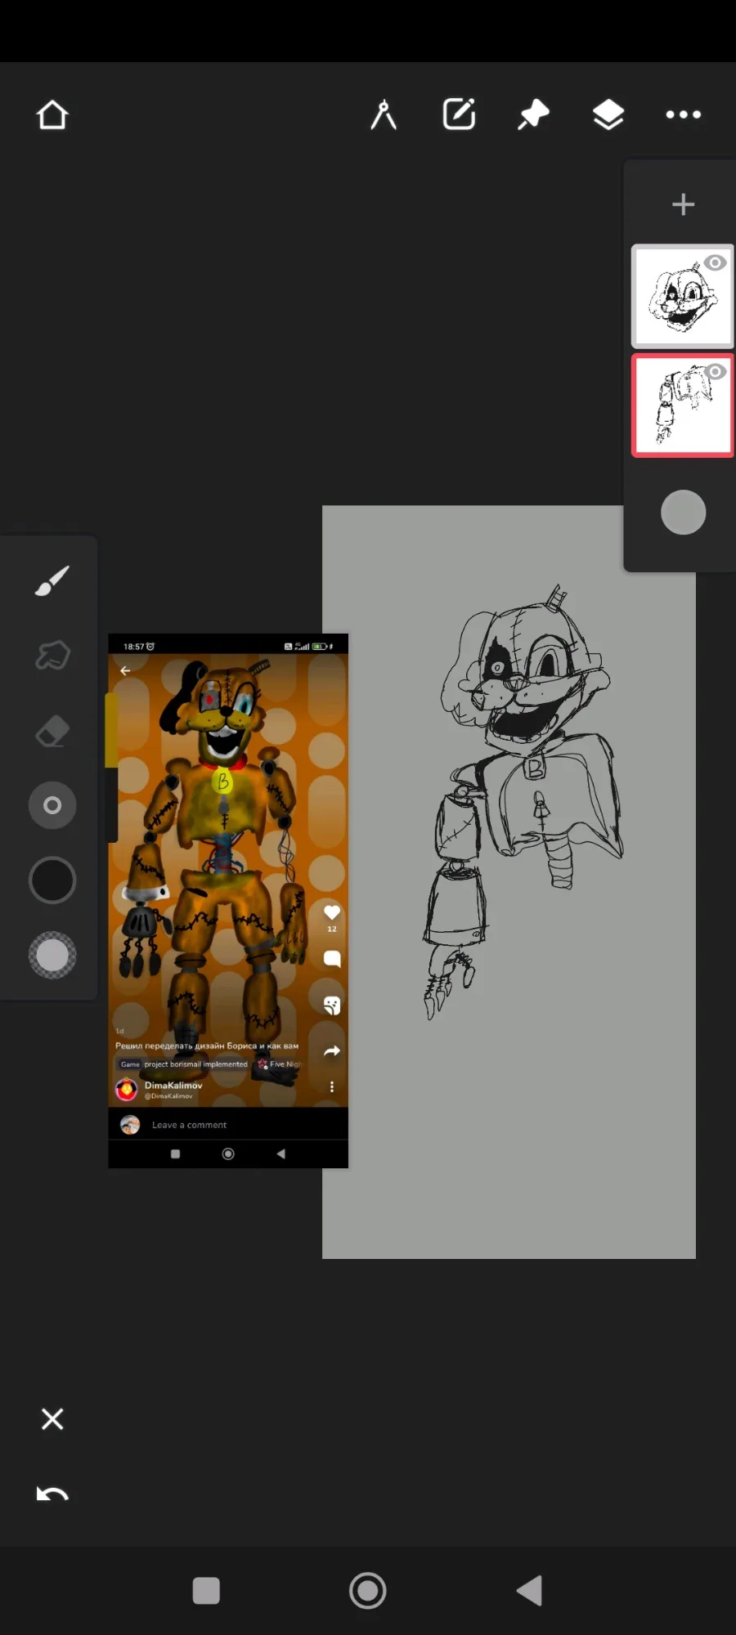Open the dark color swatch picker
The image size is (736, 1635).
tap(52, 880)
